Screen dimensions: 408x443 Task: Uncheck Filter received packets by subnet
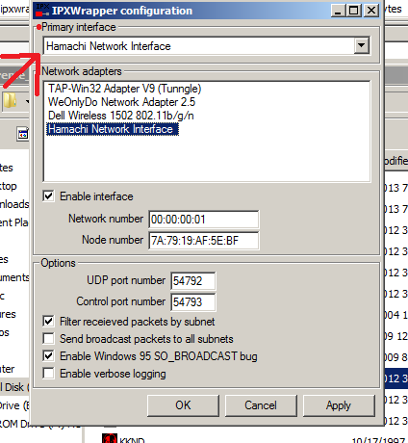(x=48, y=322)
